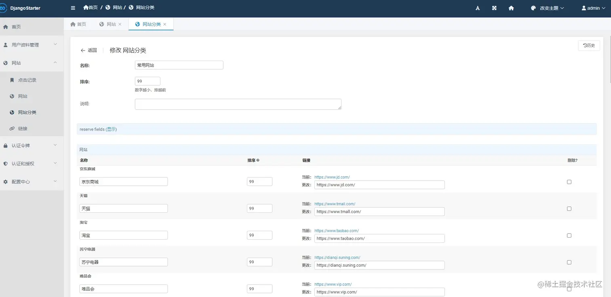Open current link https://www.jd.com/
Viewport: 611px width, 297px height.
pyautogui.click(x=332, y=177)
